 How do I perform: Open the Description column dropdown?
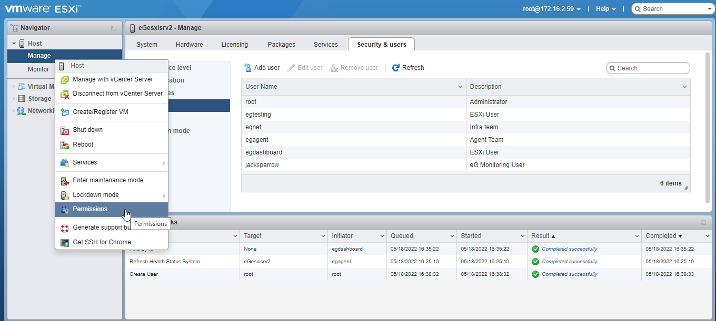[x=685, y=87]
